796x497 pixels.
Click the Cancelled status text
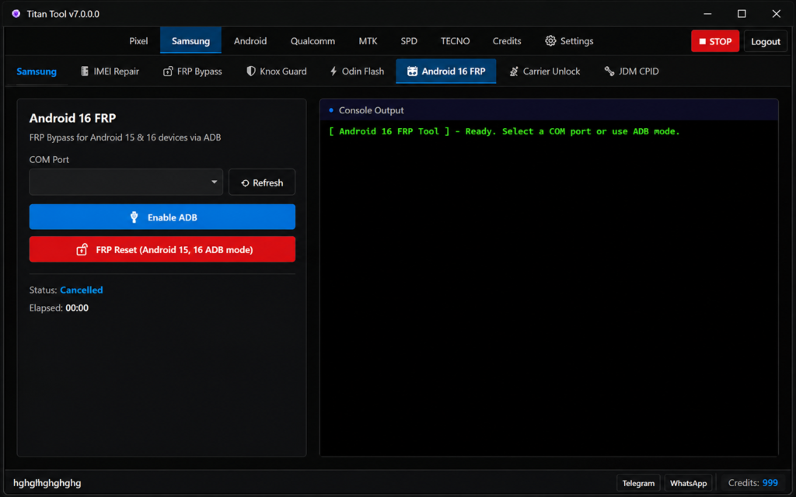pos(81,290)
